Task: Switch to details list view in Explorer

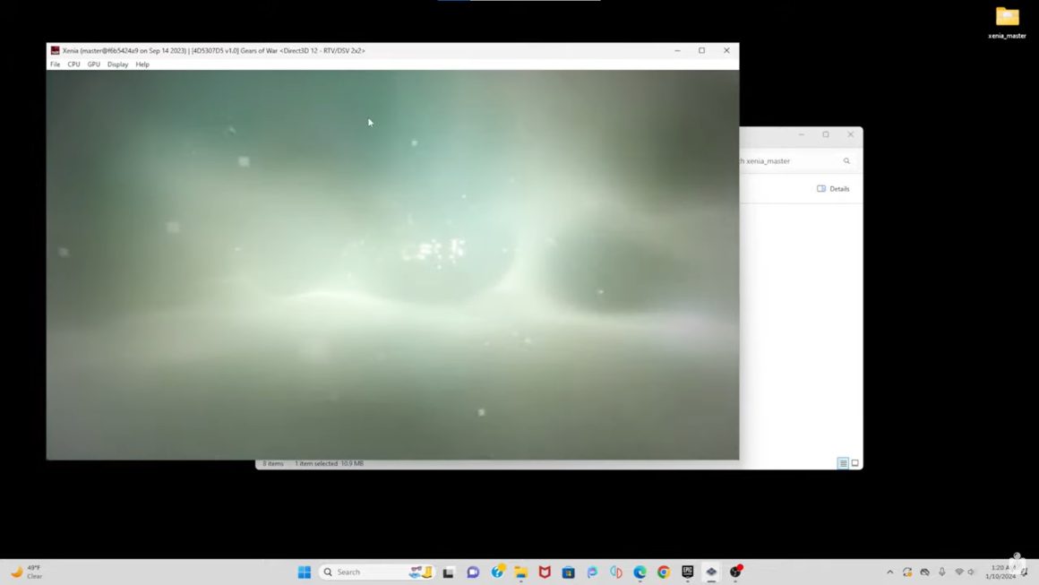Action: [x=843, y=463]
